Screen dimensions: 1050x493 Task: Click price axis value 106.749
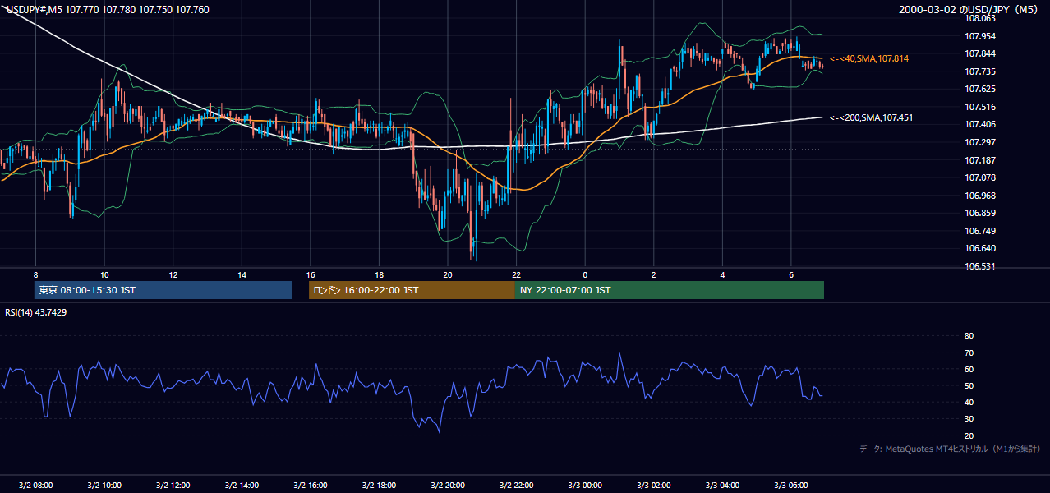980,231
